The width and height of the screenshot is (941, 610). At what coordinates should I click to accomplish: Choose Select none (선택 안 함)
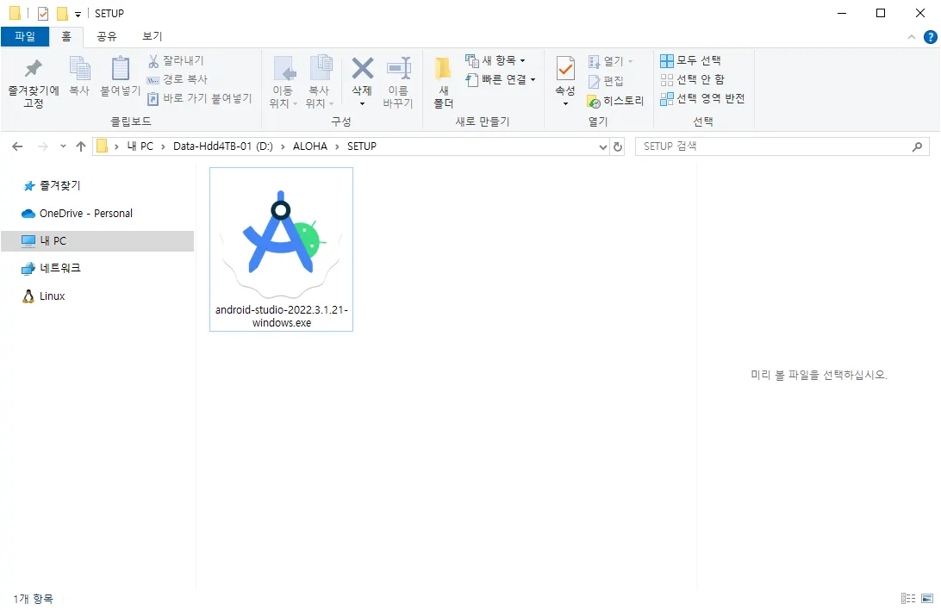click(x=692, y=79)
